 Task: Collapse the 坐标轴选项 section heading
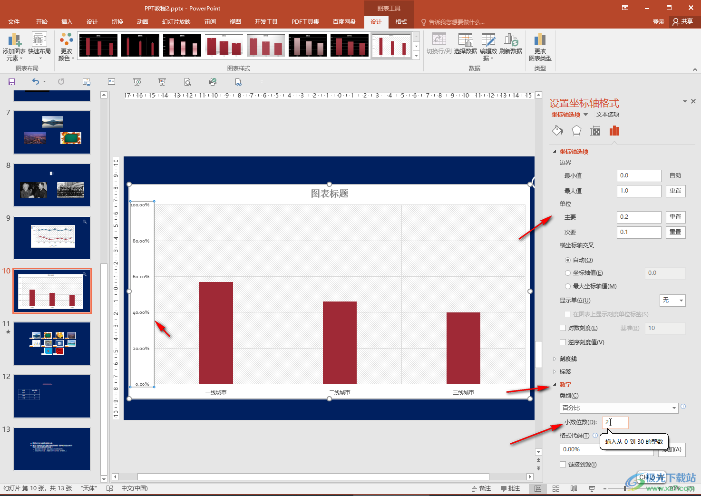click(x=574, y=152)
